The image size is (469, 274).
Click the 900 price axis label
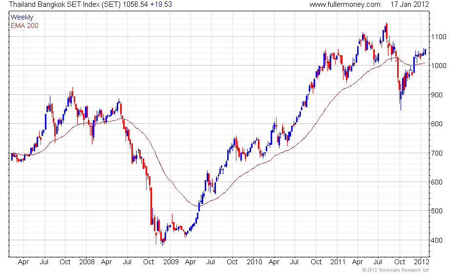[436, 95]
